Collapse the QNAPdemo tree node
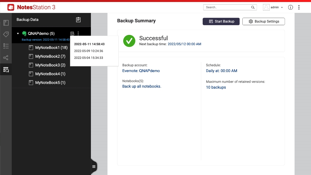Screen dimensions: 311x175 click(18, 34)
